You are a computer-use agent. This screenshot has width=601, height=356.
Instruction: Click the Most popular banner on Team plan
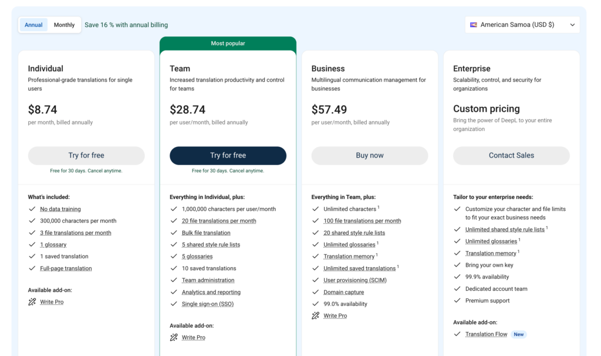(228, 43)
